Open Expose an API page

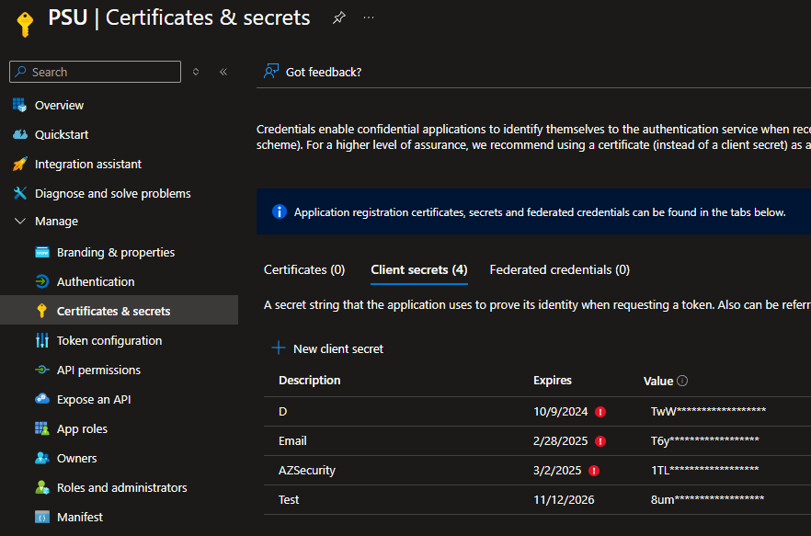click(94, 399)
